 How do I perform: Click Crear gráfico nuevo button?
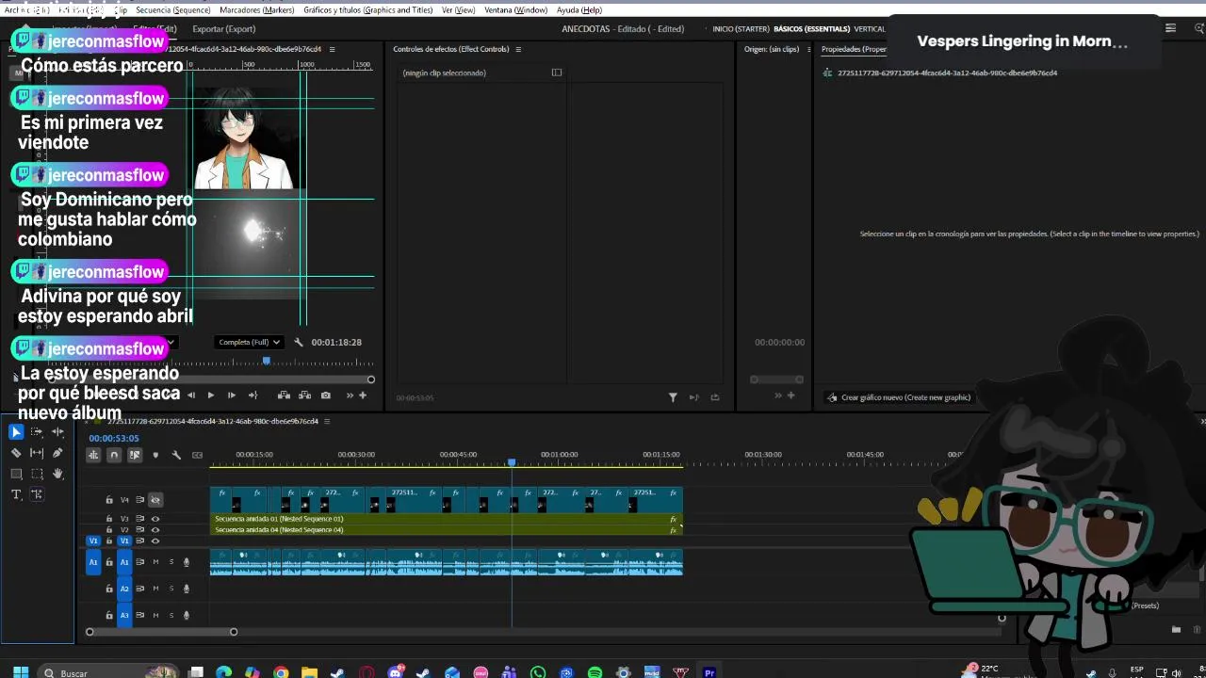pos(899,397)
